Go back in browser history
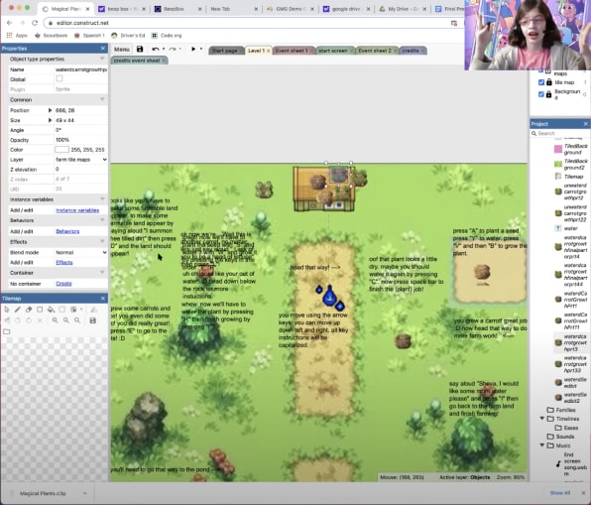The image size is (591, 505). point(10,23)
